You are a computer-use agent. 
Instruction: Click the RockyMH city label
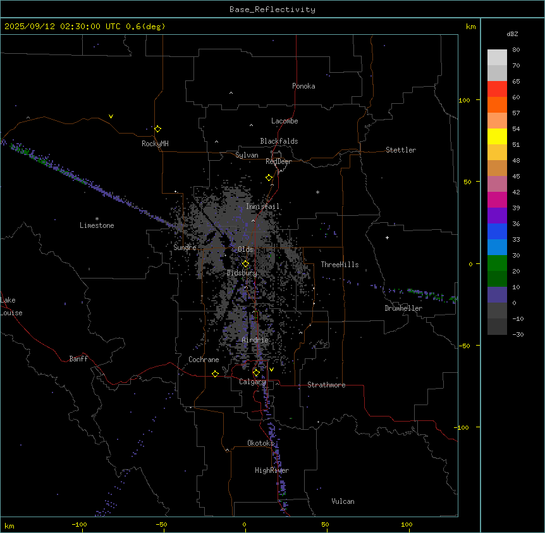[155, 144]
